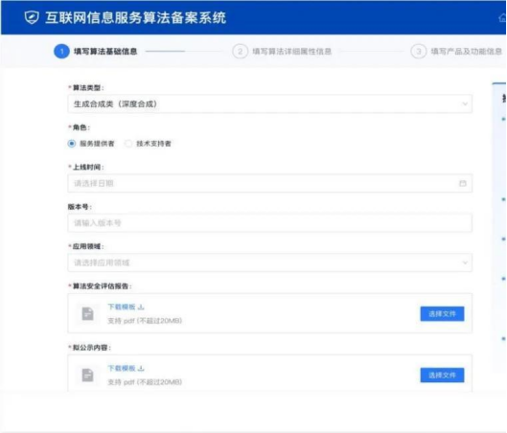Click the shield logo in the header
The image size is (507, 433).
[32, 17]
